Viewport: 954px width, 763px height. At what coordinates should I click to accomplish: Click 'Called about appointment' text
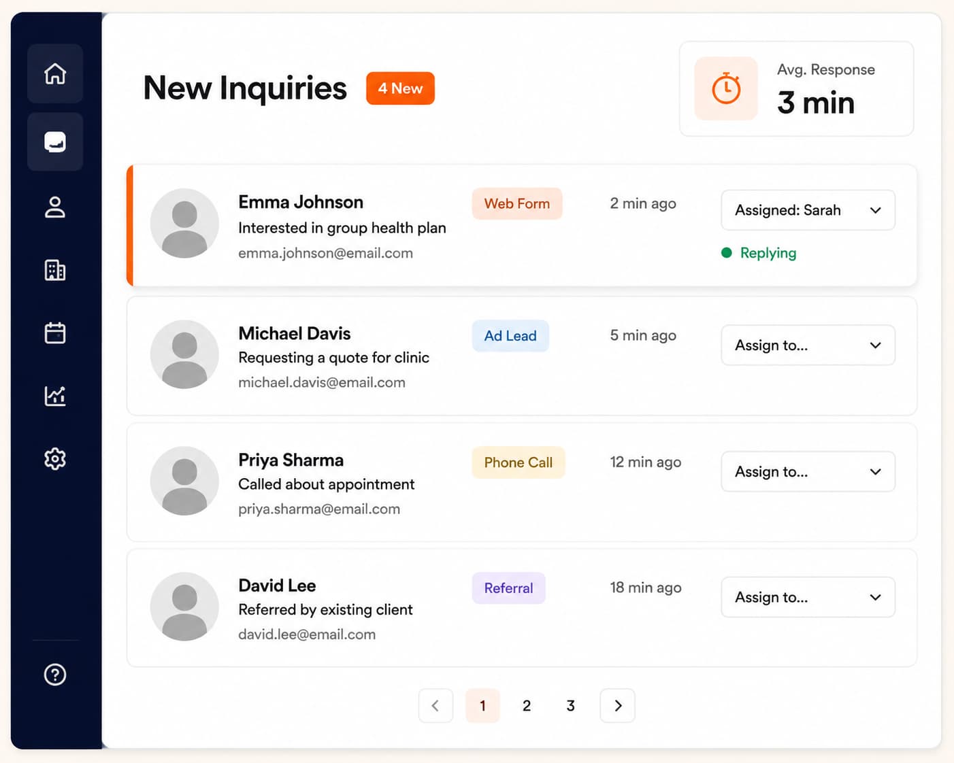[x=326, y=484]
